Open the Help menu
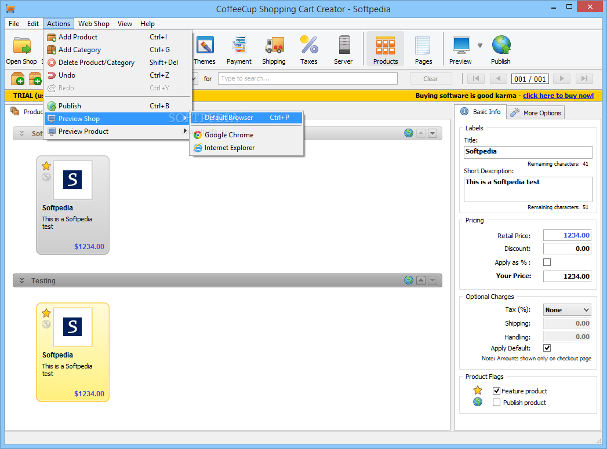Image resolution: width=607 pixels, height=449 pixels. pos(147,24)
